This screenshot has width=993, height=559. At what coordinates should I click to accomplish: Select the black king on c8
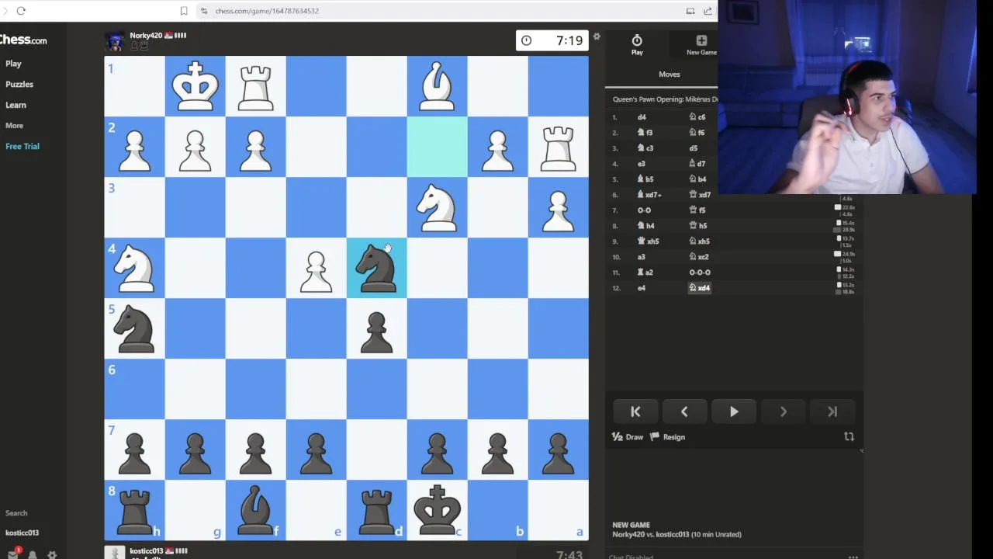coord(437,510)
